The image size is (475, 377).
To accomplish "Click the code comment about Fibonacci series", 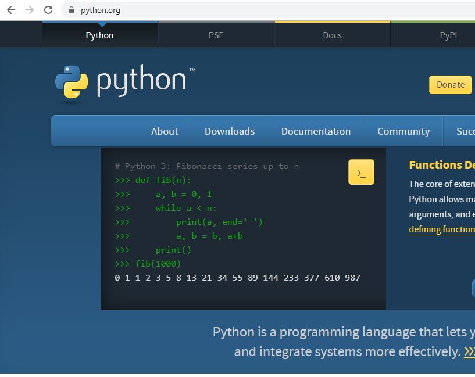I will (207, 166).
